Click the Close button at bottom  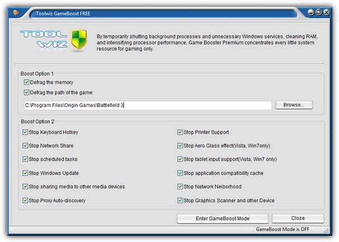point(298,218)
